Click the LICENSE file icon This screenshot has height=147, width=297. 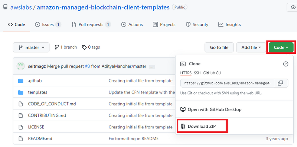[x=21, y=127]
